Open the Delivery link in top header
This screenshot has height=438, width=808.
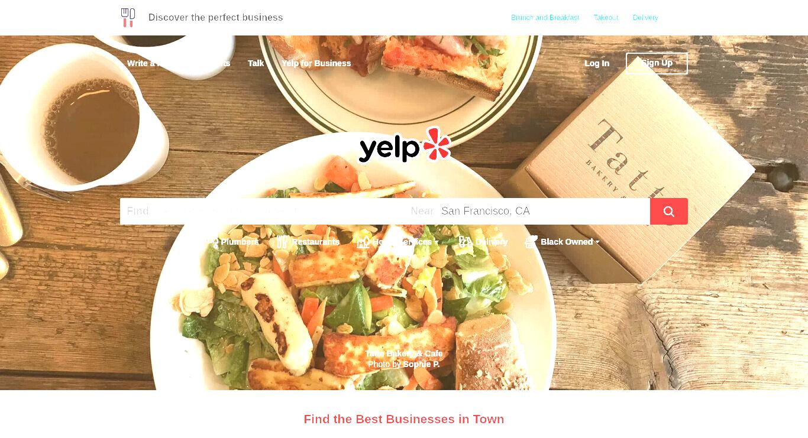[x=645, y=18]
